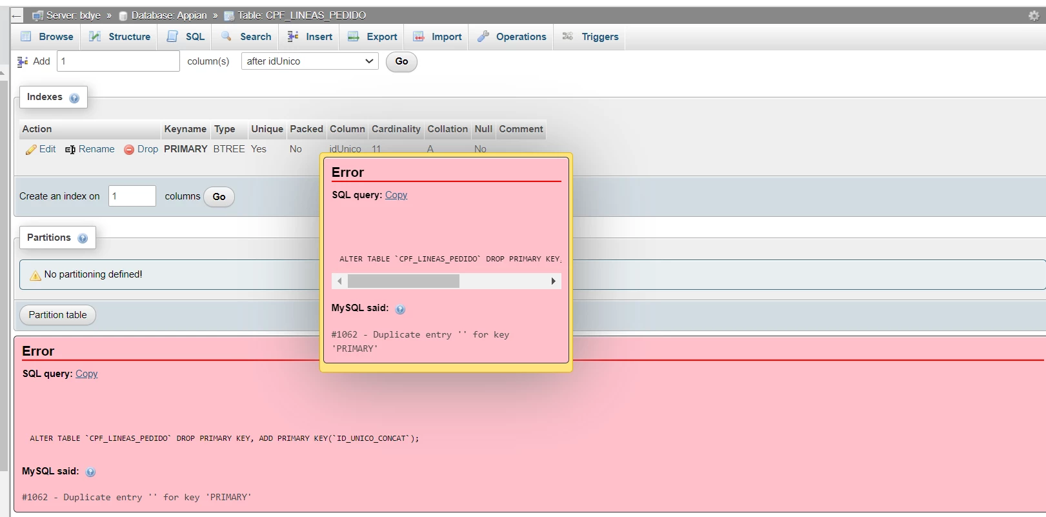The width and height of the screenshot is (1046, 517).
Task: Click the BTREE type cell
Action: (x=229, y=149)
